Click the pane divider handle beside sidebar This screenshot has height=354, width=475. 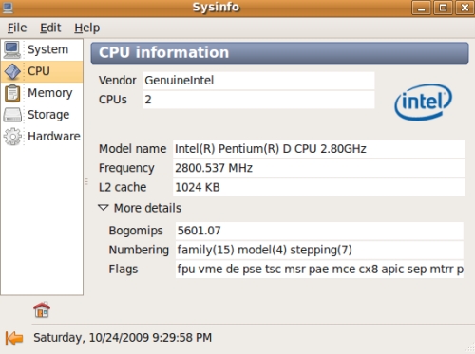(x=86, y=181)
